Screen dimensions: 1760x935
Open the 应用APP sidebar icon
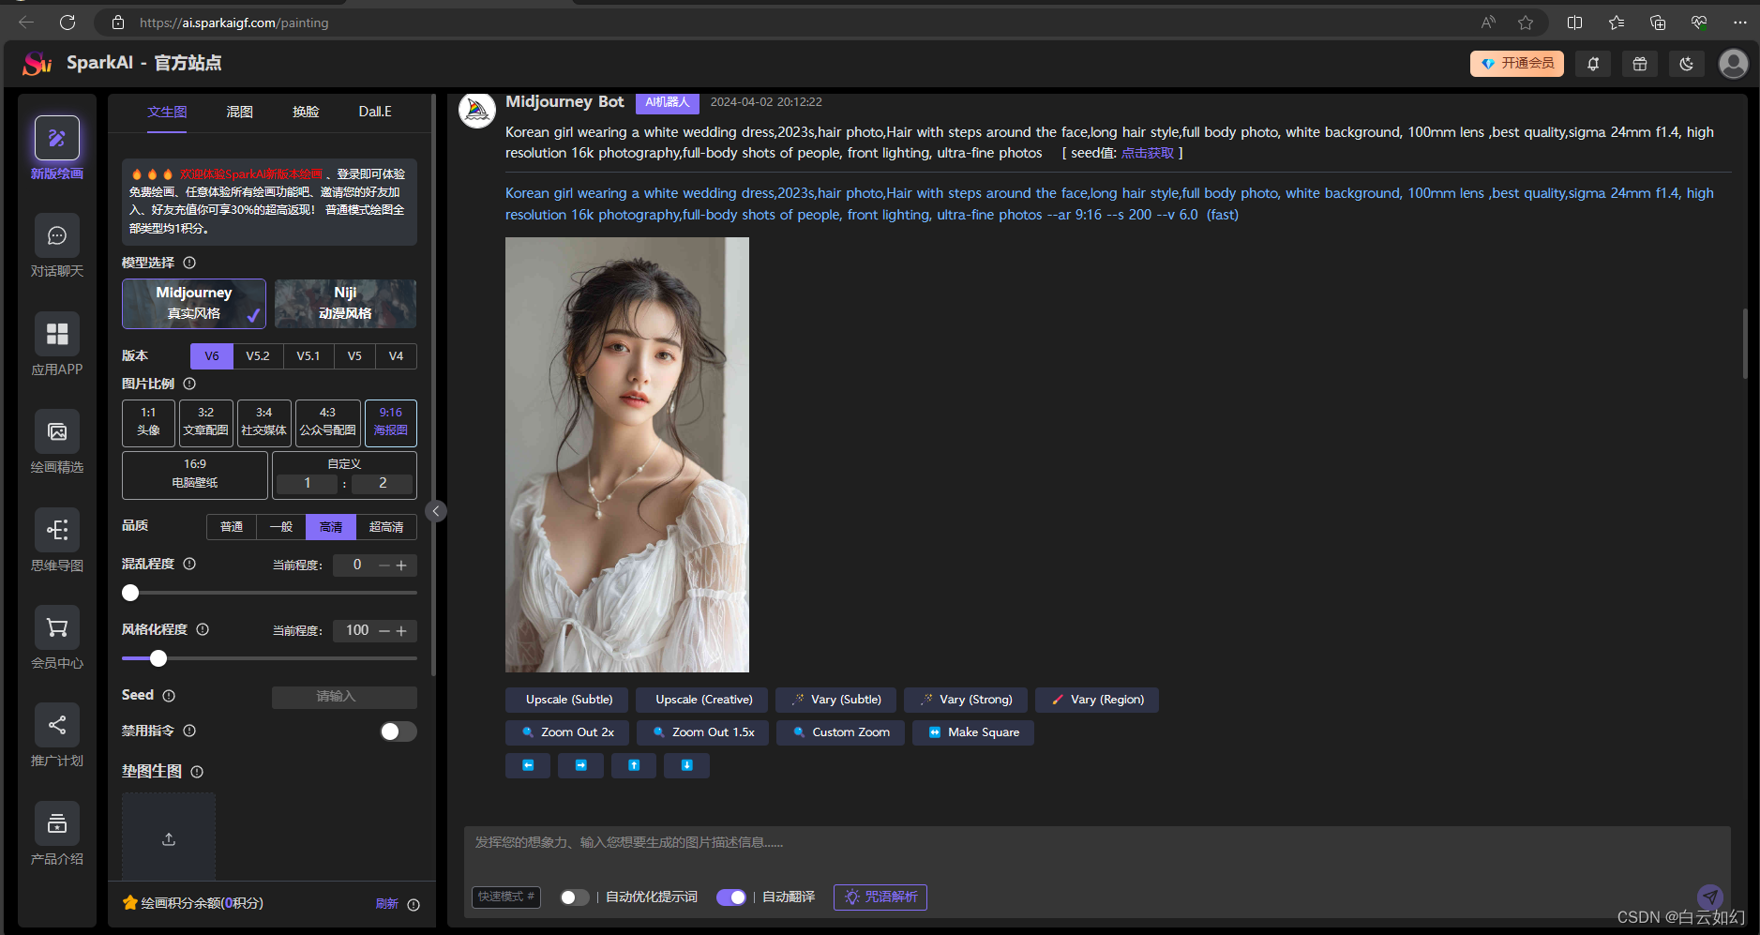(57, 334)
